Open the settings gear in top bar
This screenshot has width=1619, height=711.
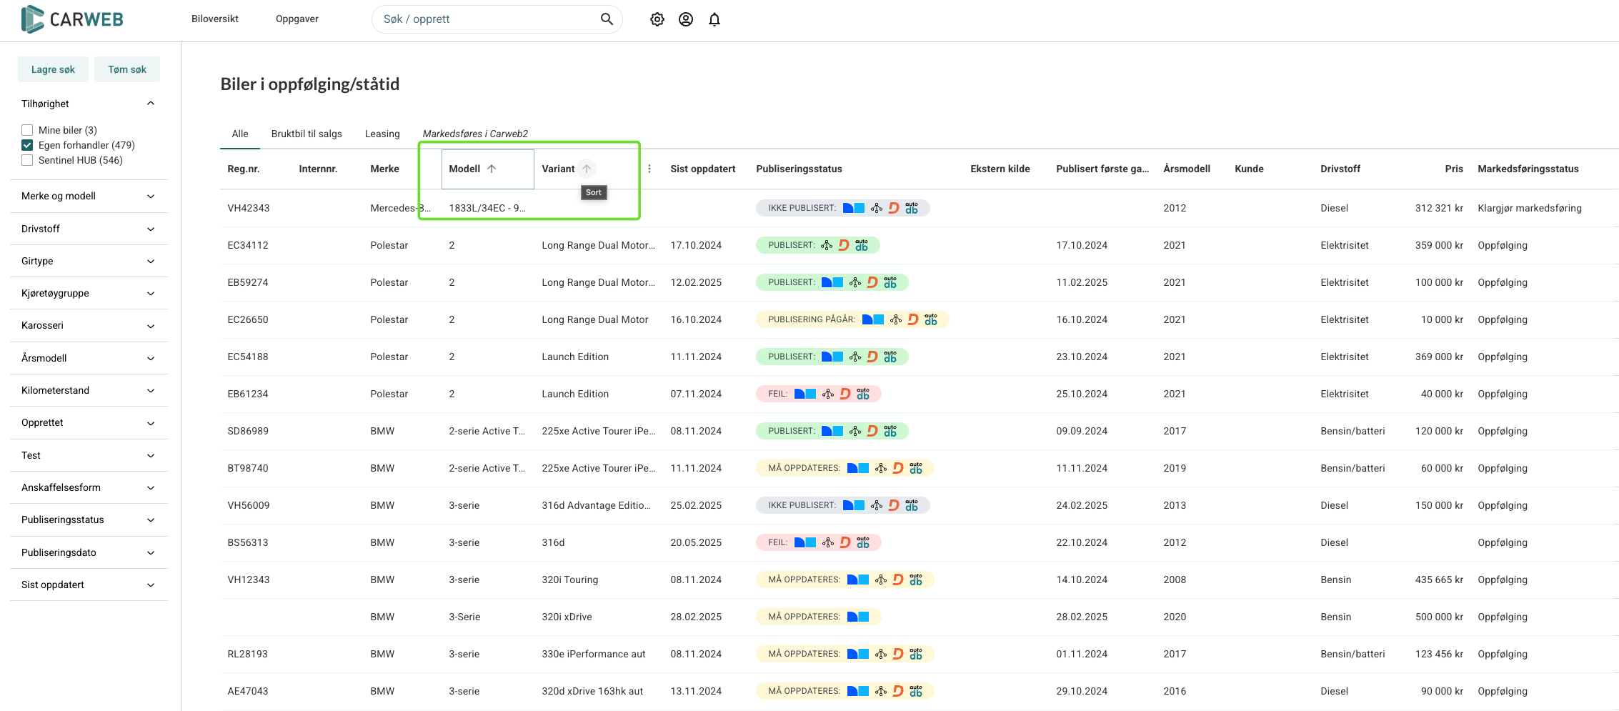(x=657, y=19)
